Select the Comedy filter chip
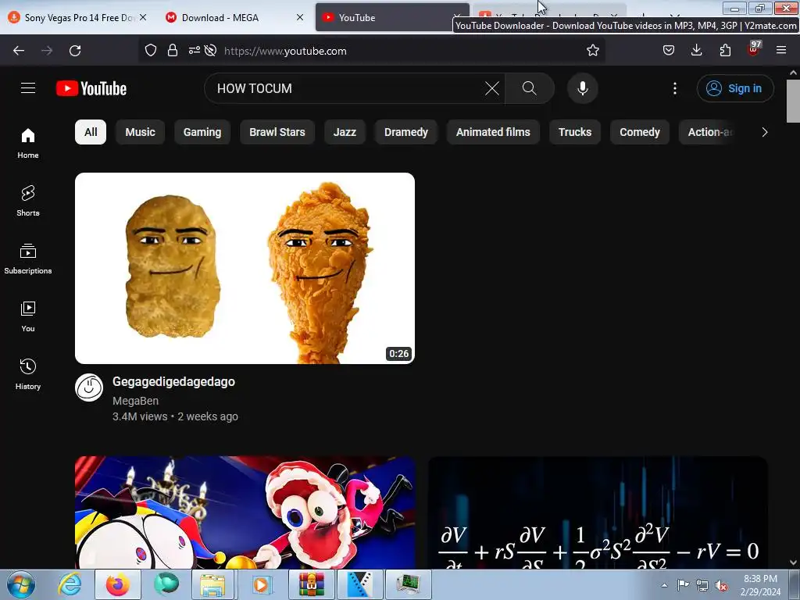 click(x=640, y=132)
